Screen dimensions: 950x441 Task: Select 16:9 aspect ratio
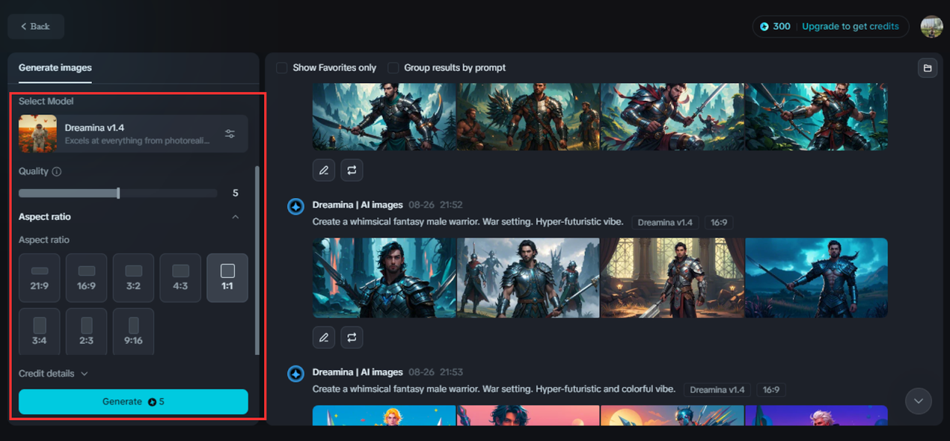(86, 278)
